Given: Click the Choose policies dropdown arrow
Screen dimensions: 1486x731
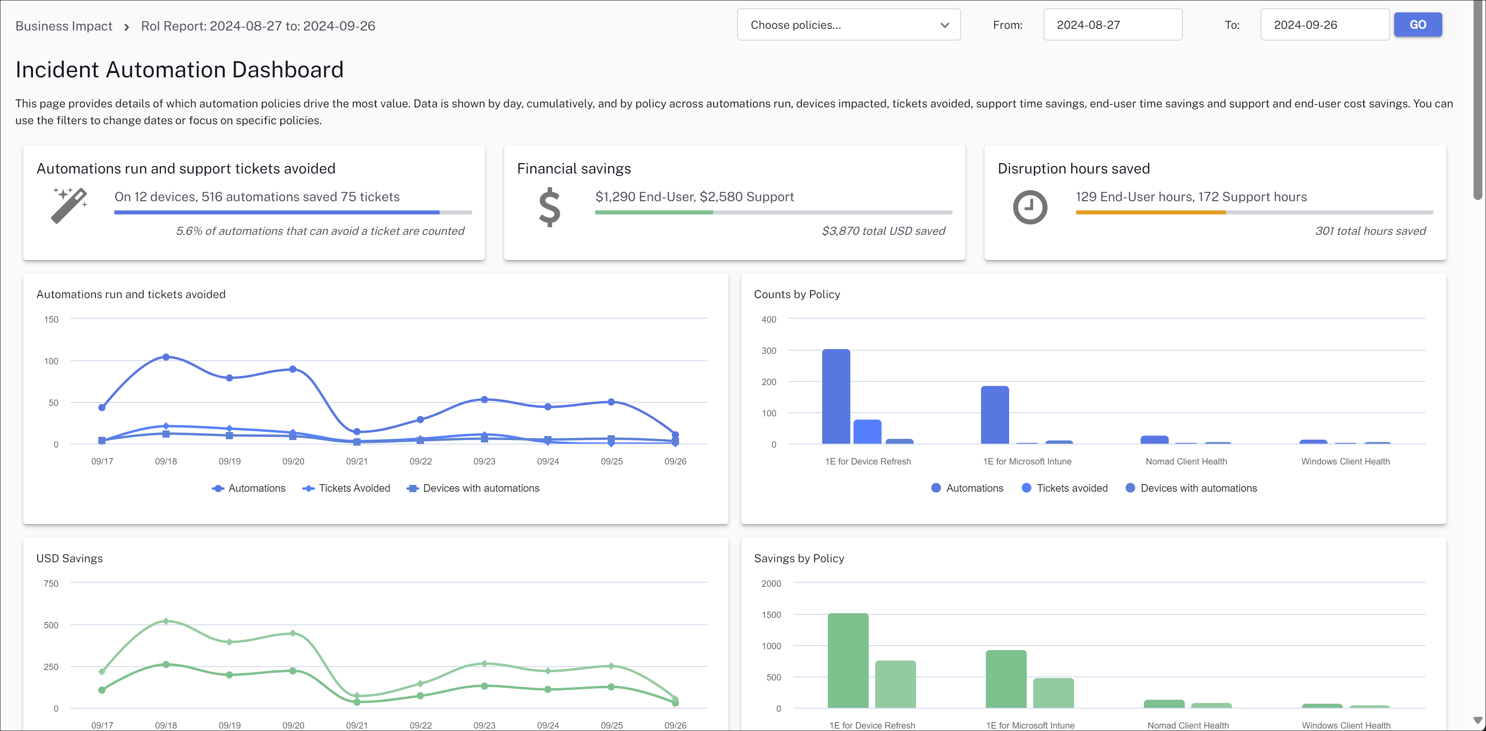Looking at the screenshot, I should pos(944,25).
